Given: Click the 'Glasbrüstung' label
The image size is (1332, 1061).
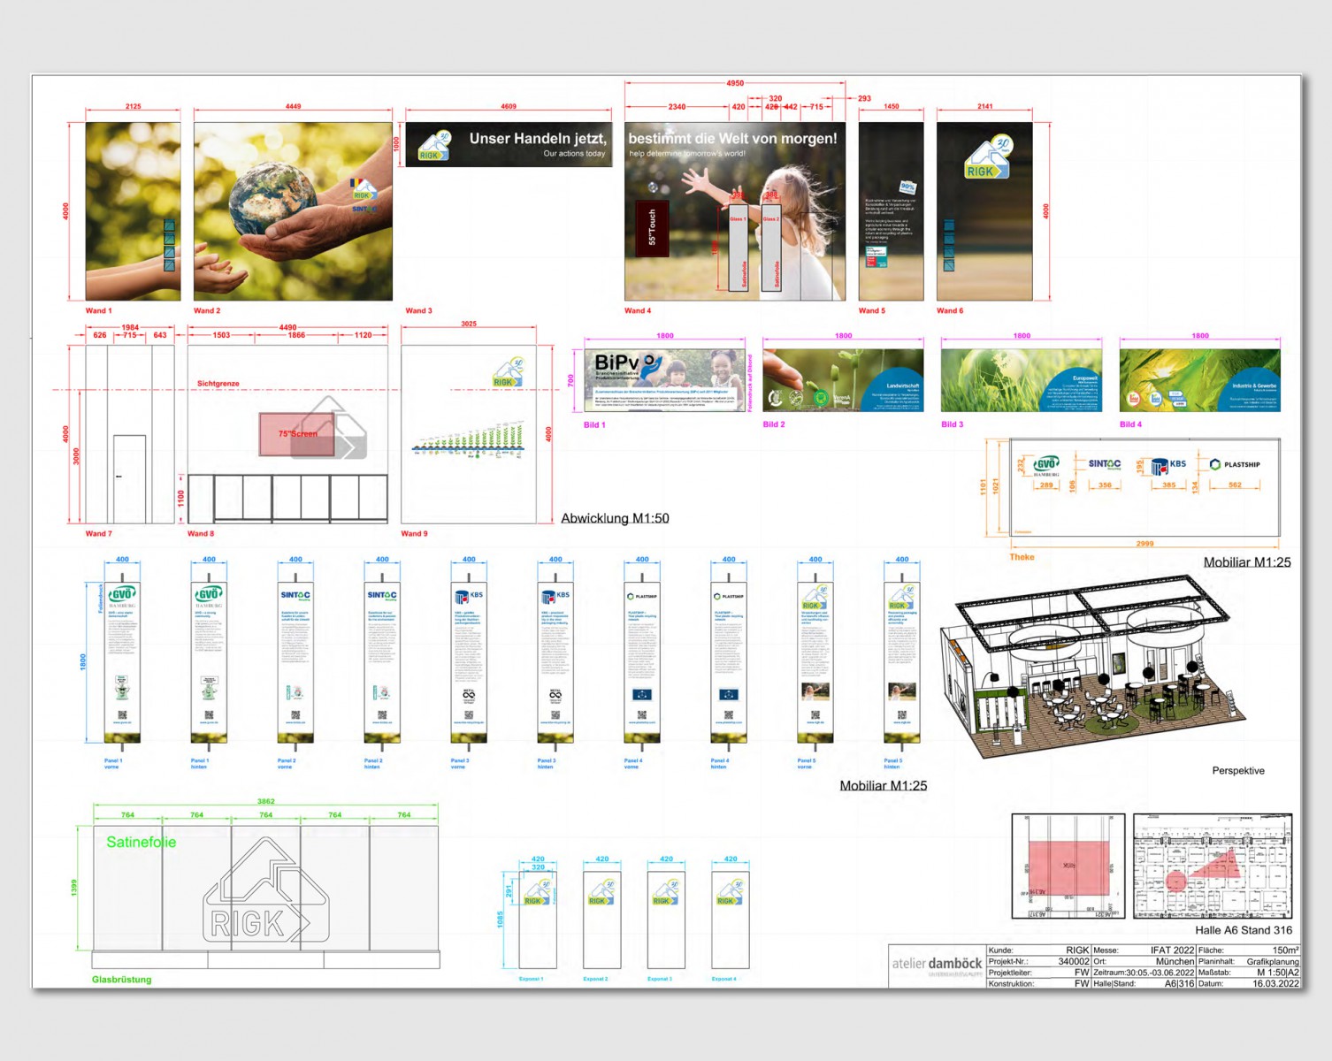Looking at the screenshot, I should 121,980.
